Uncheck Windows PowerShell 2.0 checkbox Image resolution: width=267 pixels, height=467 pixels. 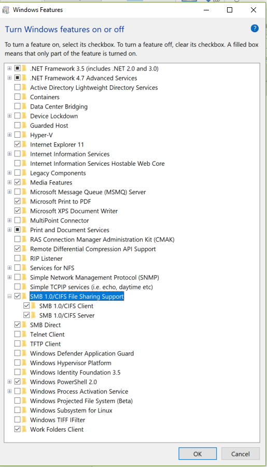pos(17,381)
